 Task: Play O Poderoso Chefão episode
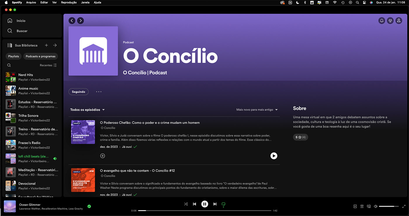pyautogui.click(x=274, y=156)
